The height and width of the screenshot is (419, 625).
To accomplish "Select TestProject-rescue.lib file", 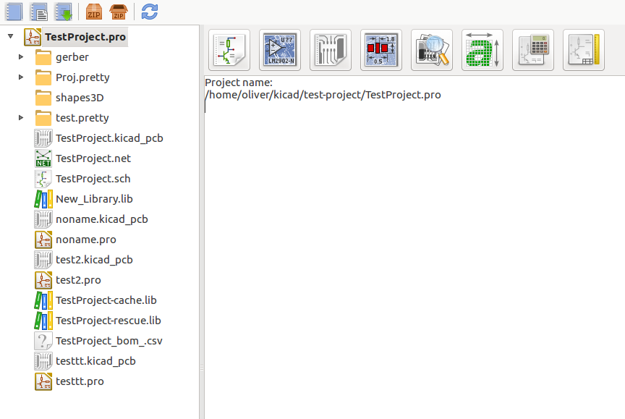I will tap(109, 321).
